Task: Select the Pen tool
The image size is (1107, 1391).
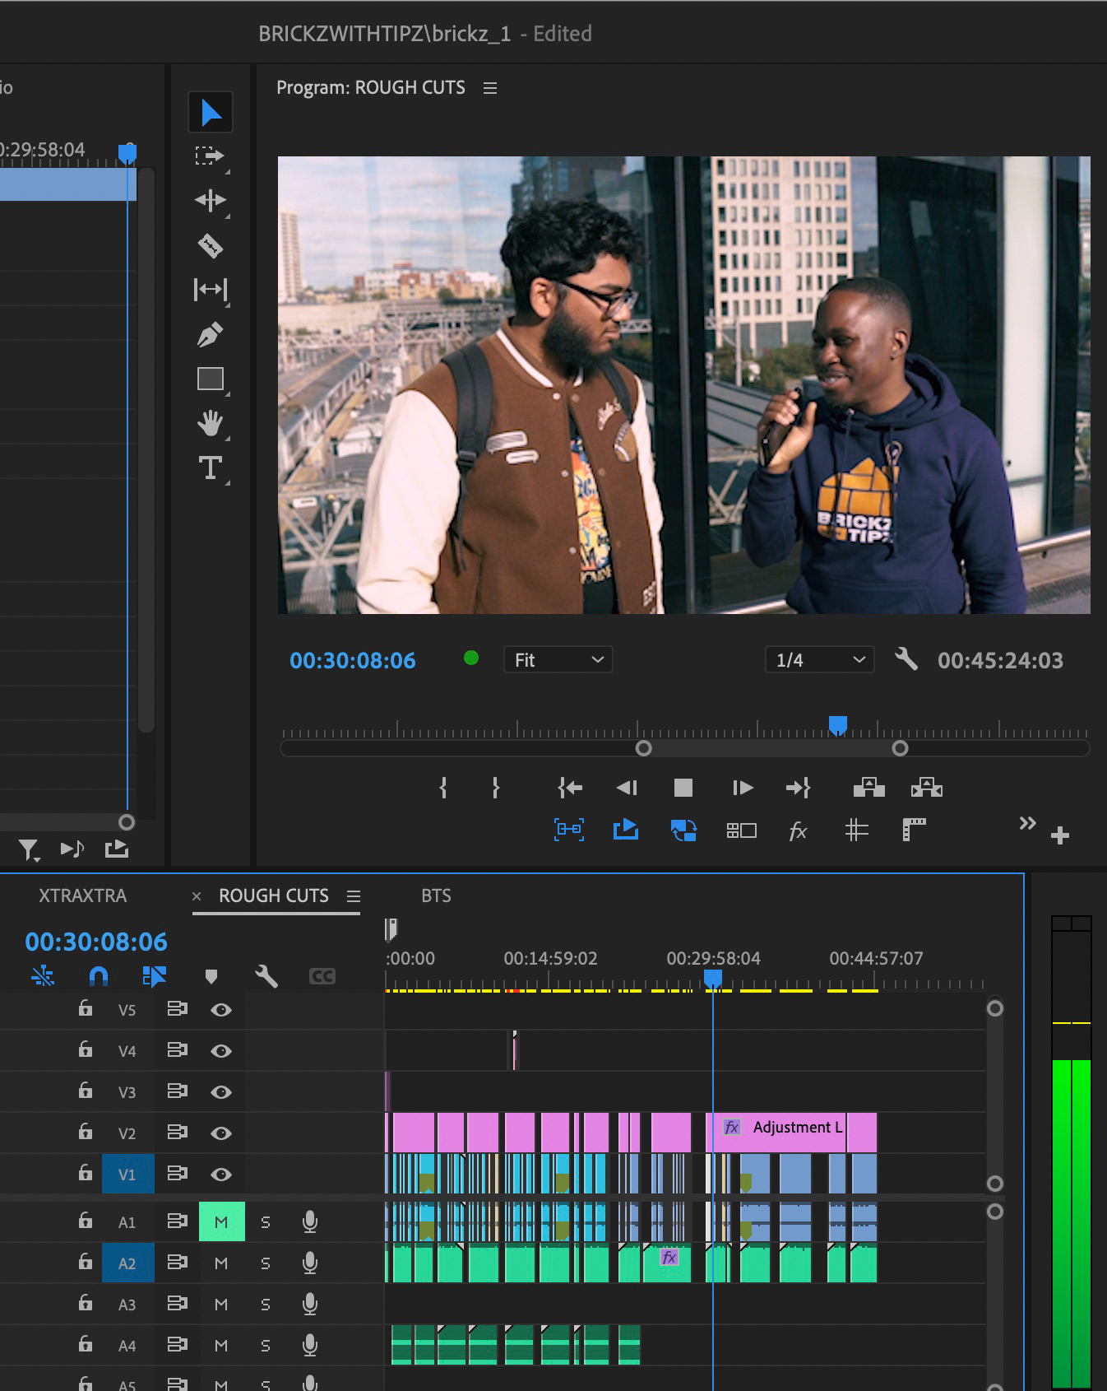Action: tap(210, 335)
